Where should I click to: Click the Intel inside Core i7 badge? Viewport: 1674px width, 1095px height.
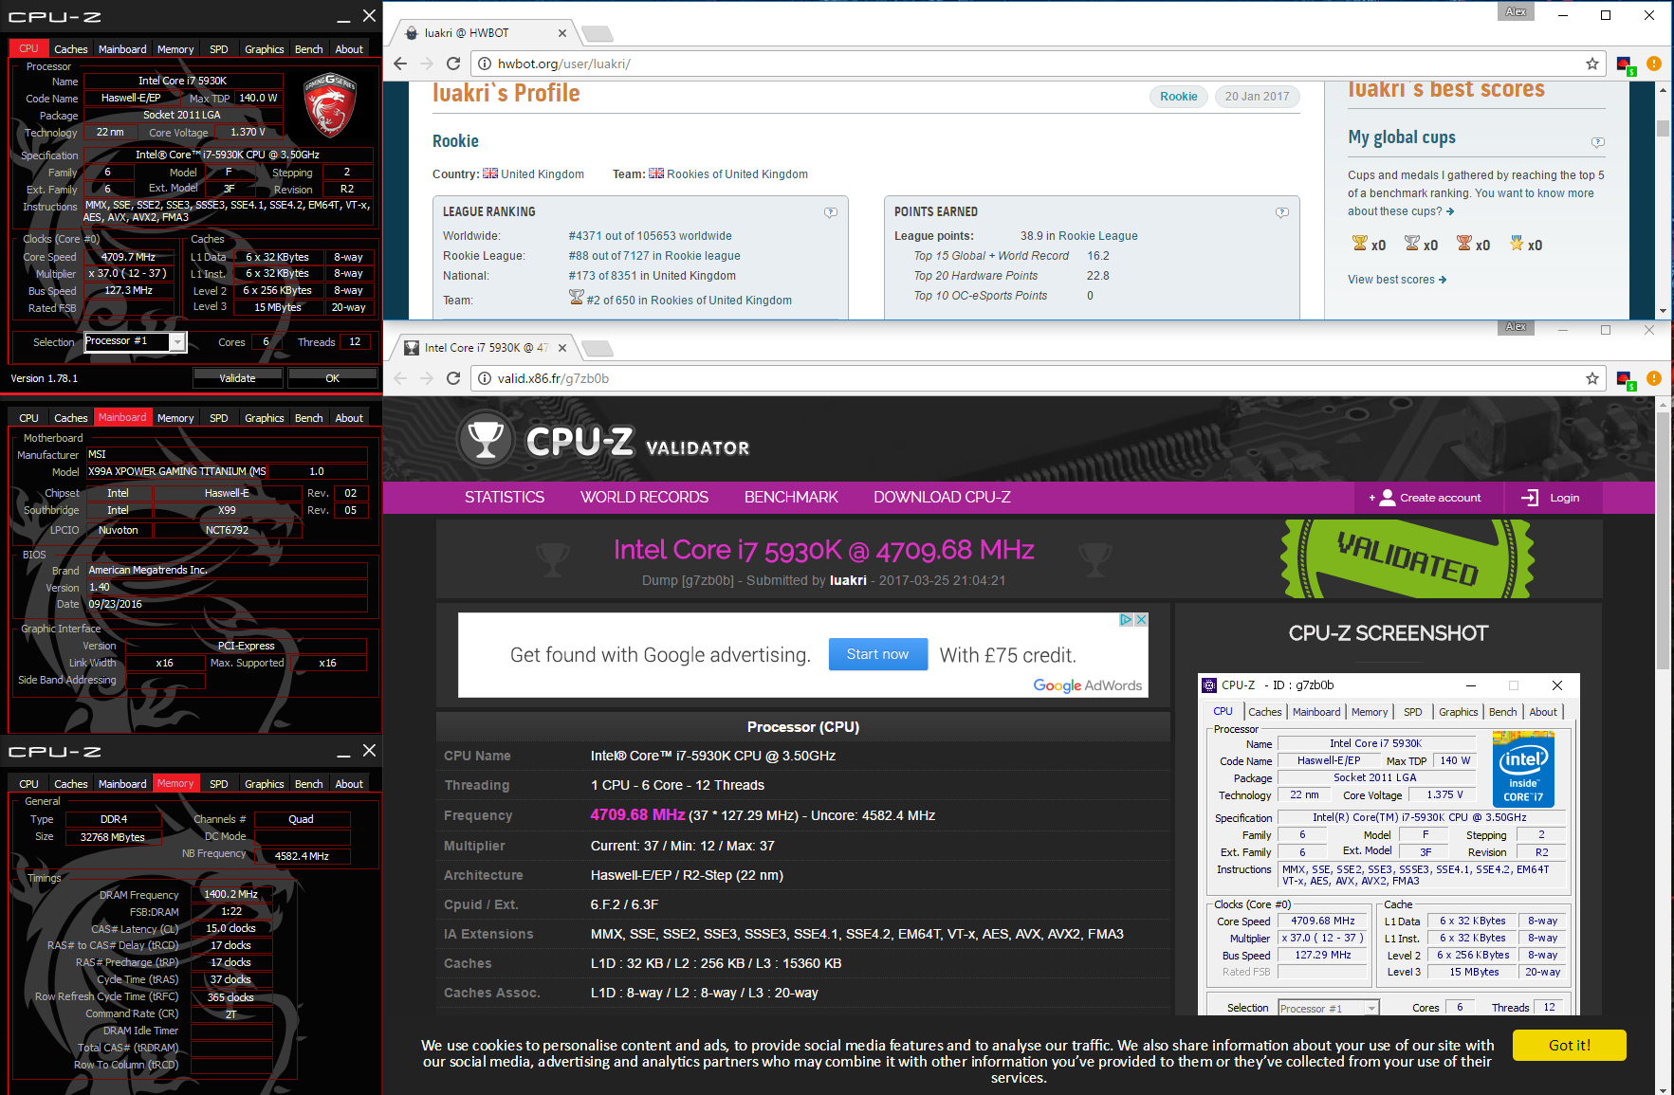pos(1523,769)
